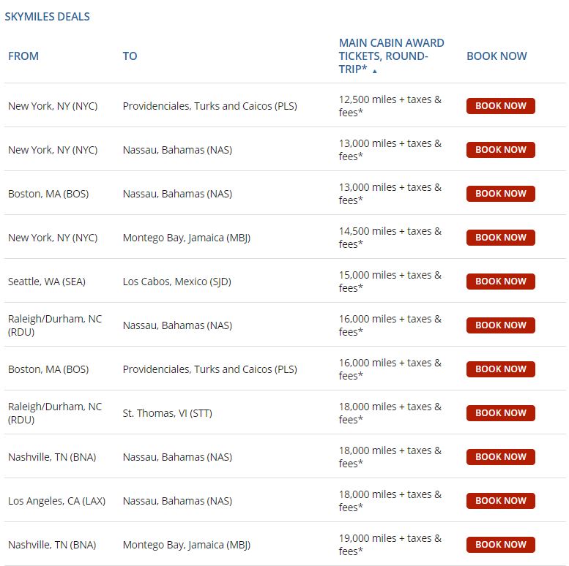Click the SKYMILES DEALS heading
This screenshot has width=569, height=566.
(48, 17)
